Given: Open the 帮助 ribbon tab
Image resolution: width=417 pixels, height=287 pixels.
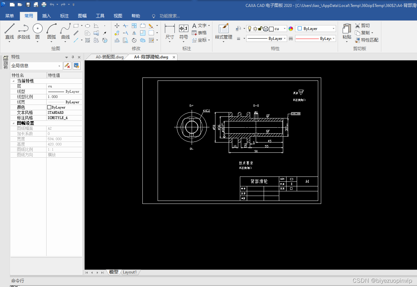Looking at the screenshot, I should click(136, 16).
